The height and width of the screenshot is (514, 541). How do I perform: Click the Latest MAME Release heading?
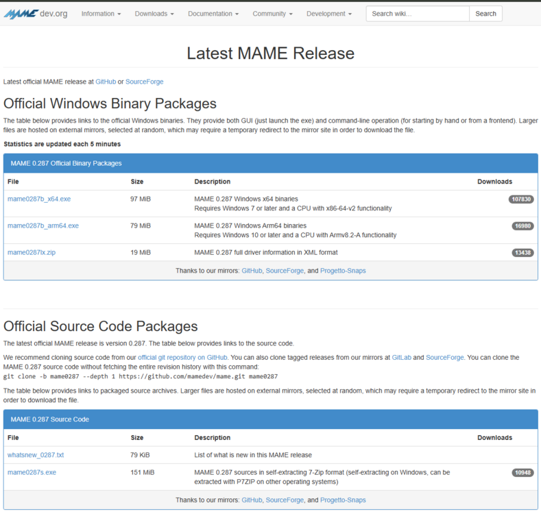click(x=270, y=53)
